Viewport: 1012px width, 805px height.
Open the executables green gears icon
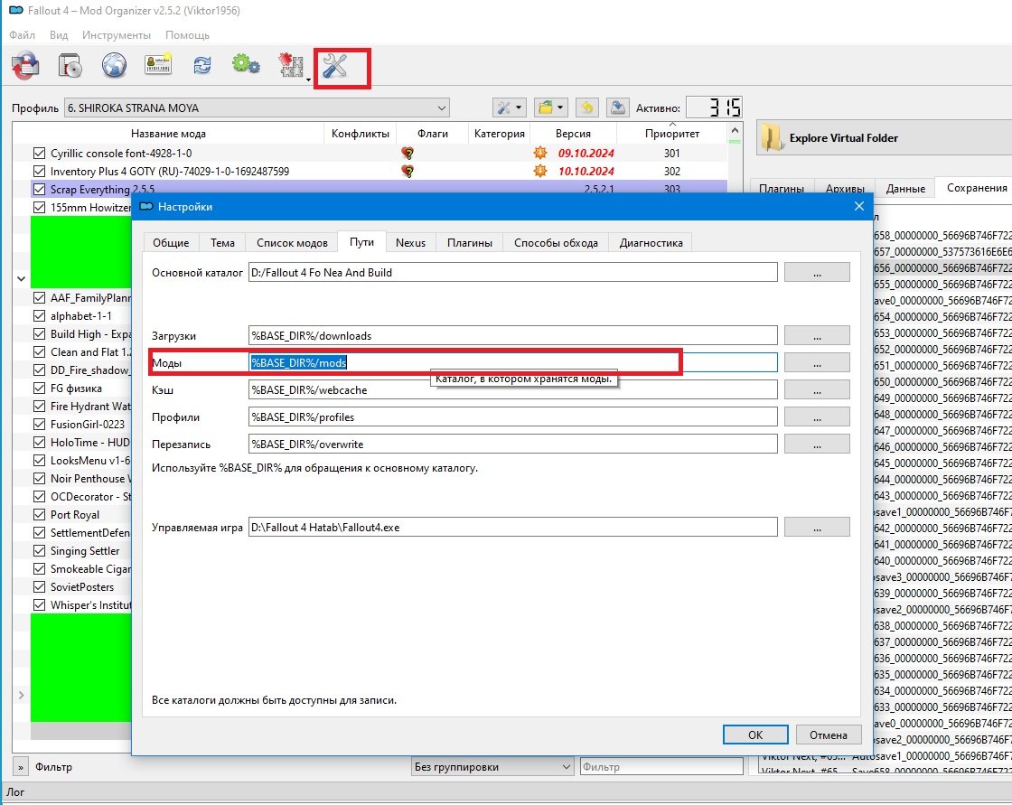pyautogui.click(x=246, y=66)
